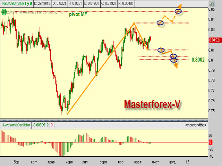Click the 0.84 price axis label
The width and height of the screenshot is (222, 166).
tap(211, 19)
